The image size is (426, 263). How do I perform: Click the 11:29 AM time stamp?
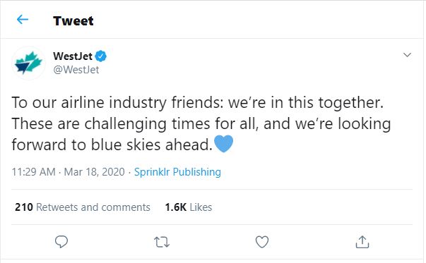[x=33, y=172]
